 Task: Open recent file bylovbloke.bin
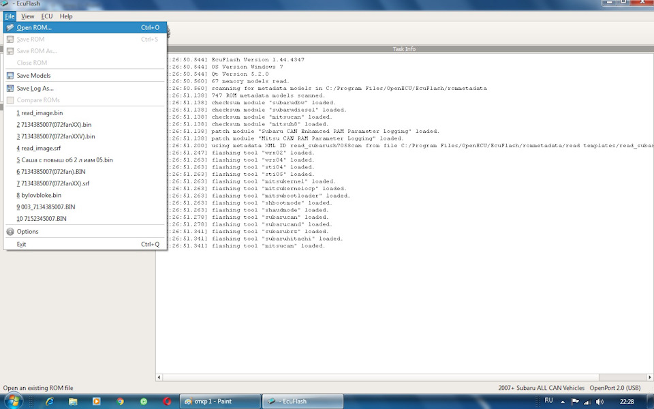point(85,196)
